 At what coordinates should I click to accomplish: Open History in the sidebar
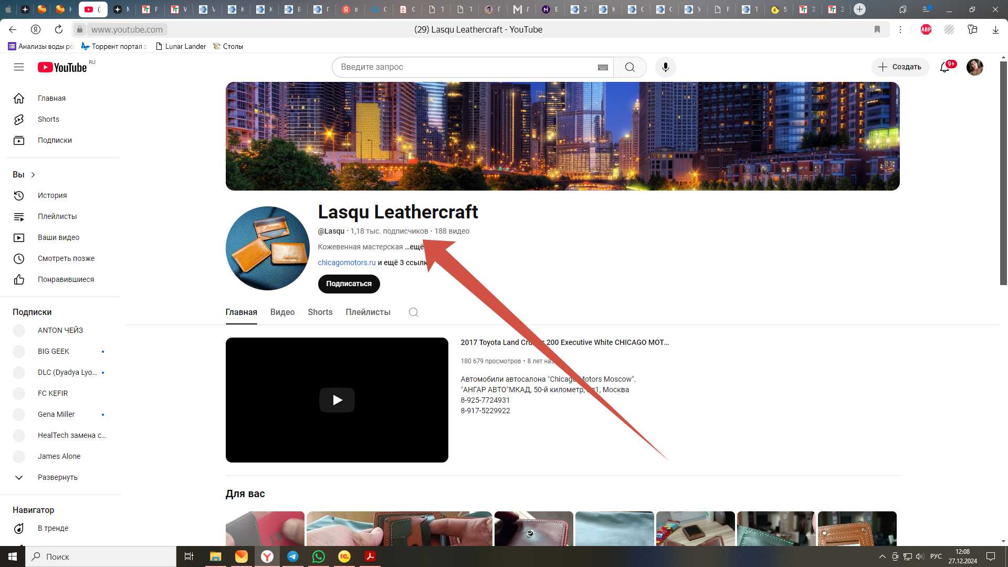pos(52,195)
